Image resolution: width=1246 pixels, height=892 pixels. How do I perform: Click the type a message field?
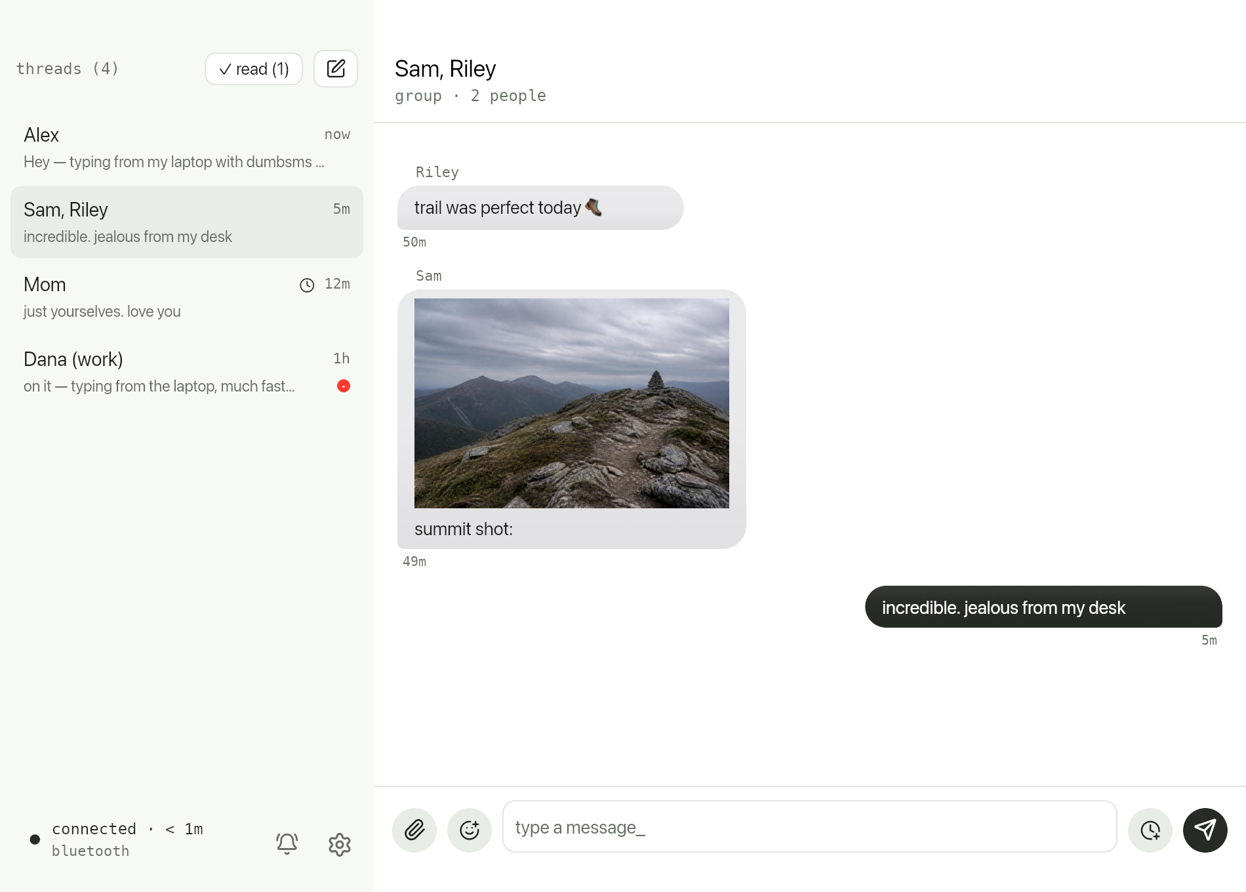coord(810,826)
